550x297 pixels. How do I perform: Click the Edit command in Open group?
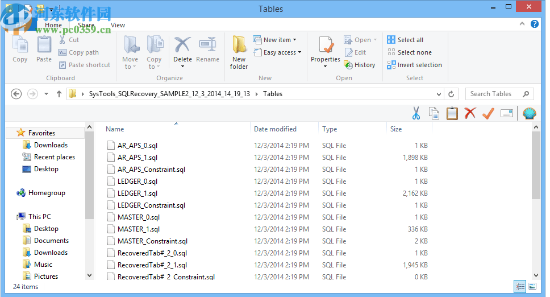point(355,52)
